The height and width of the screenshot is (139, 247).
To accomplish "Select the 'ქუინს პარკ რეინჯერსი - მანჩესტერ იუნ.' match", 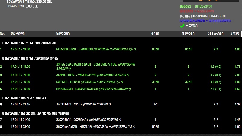I will [96, 66].
